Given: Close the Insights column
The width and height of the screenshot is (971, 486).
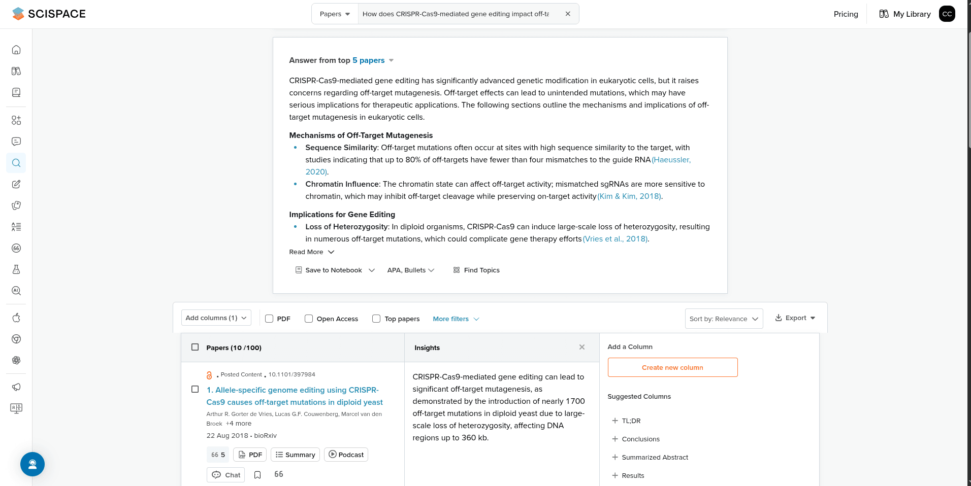Looking at the screenshot, I should tap(582, 348).
